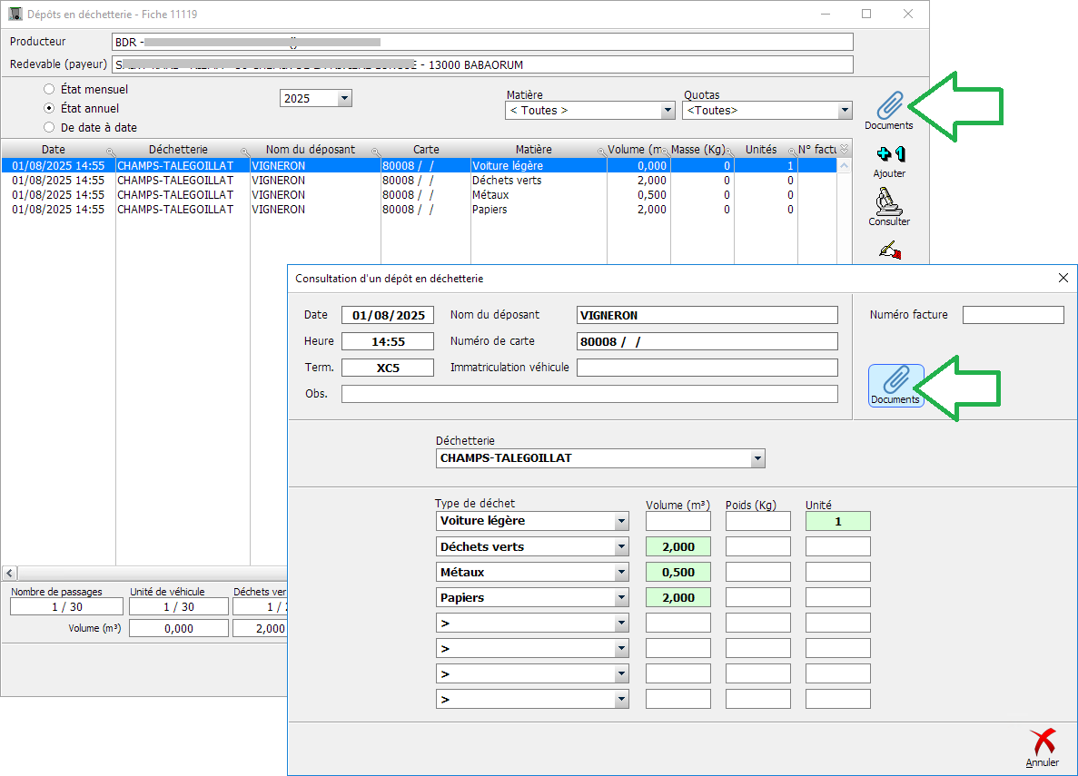Click the red X Annuler icon
1078x776 pixels.
(x=1042, y=743)
